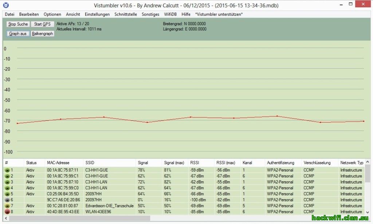Open the Datei menu

point(9,14)
